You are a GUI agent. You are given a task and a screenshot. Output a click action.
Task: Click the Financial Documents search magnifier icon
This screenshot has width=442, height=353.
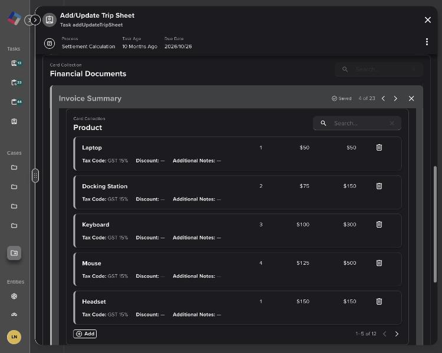tap(345, 69)
